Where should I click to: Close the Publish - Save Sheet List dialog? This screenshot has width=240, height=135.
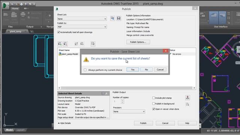click(x=166, y=51)
